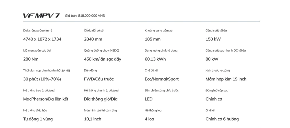The height and width of the screenshot is (128, 290).
Task: Click the wheelbase value 2840 mm
Action: pyautogui.click(x=93, y=39)
